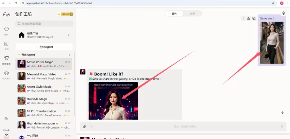Open the generated movie poster image
The height and width of the screenshot is (139, 290).
(x=113, y=101)
